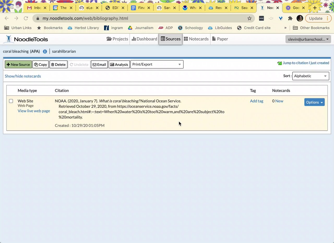This screenshot has height=243, width=334.
Task: Click the NoodleTools logo
Action: 26,39
